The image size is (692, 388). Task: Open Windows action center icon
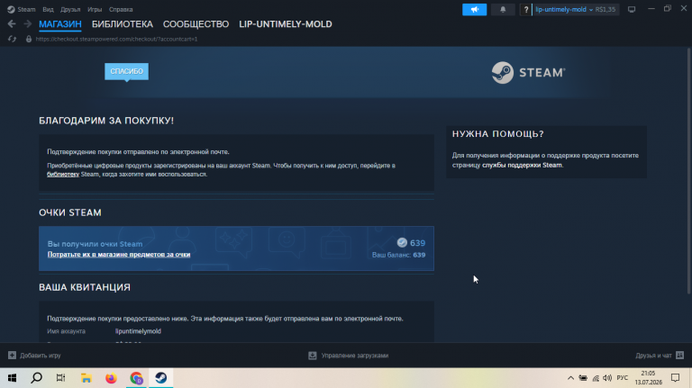(x=675, y=378)
